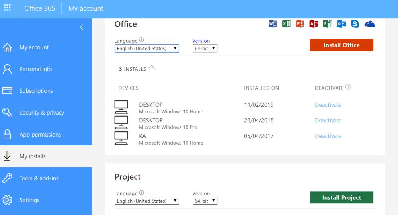Open the app launcher grid icon

click(x=8, y=8)
